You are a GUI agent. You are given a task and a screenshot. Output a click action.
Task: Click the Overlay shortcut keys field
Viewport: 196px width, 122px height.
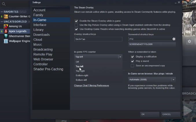pos(98,39)
